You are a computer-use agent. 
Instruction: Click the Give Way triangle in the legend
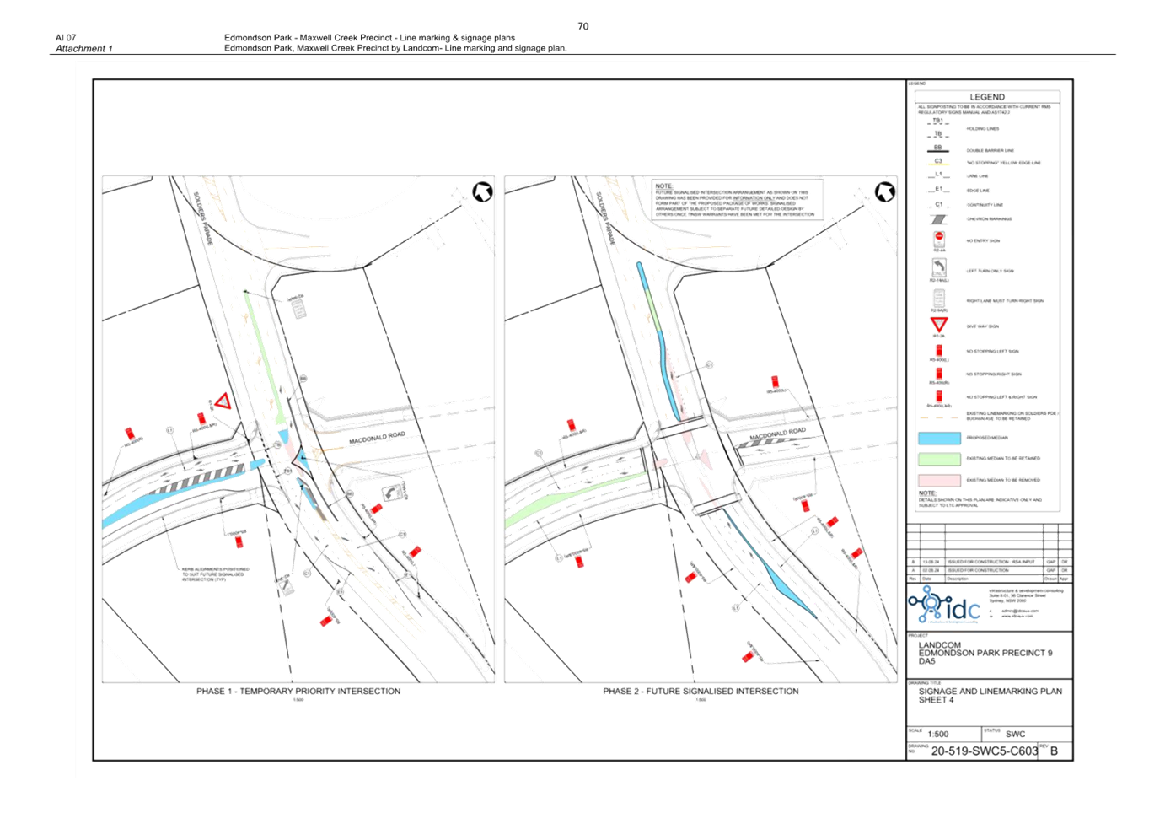938,325
